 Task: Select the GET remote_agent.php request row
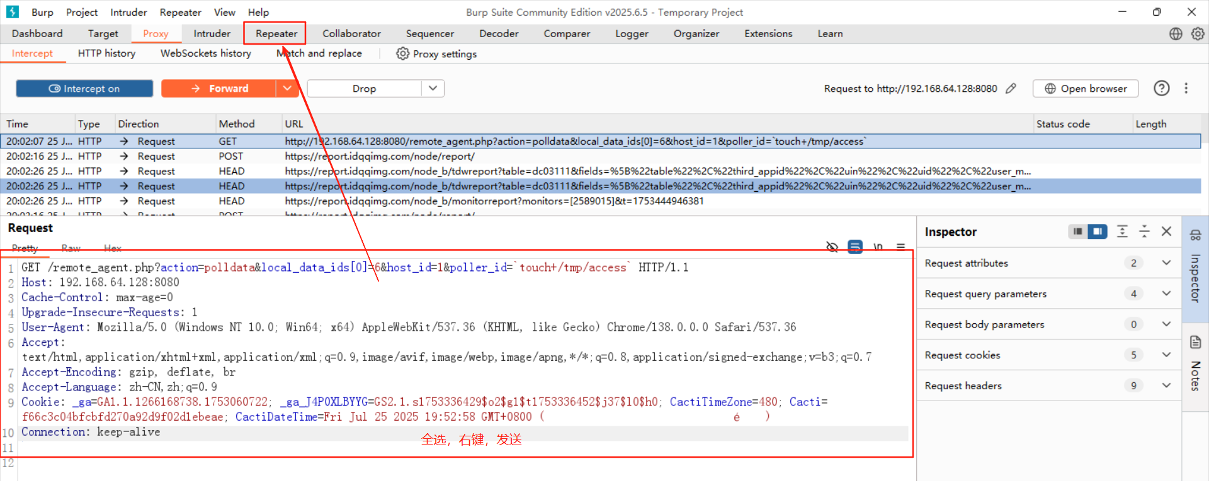[601, 141]
